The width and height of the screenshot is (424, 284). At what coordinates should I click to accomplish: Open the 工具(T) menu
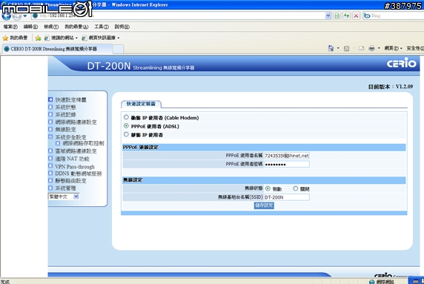(x=102, y=27)
